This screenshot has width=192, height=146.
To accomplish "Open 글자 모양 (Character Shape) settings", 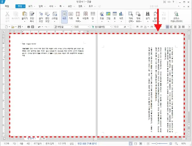I will (x=41, y=15).
